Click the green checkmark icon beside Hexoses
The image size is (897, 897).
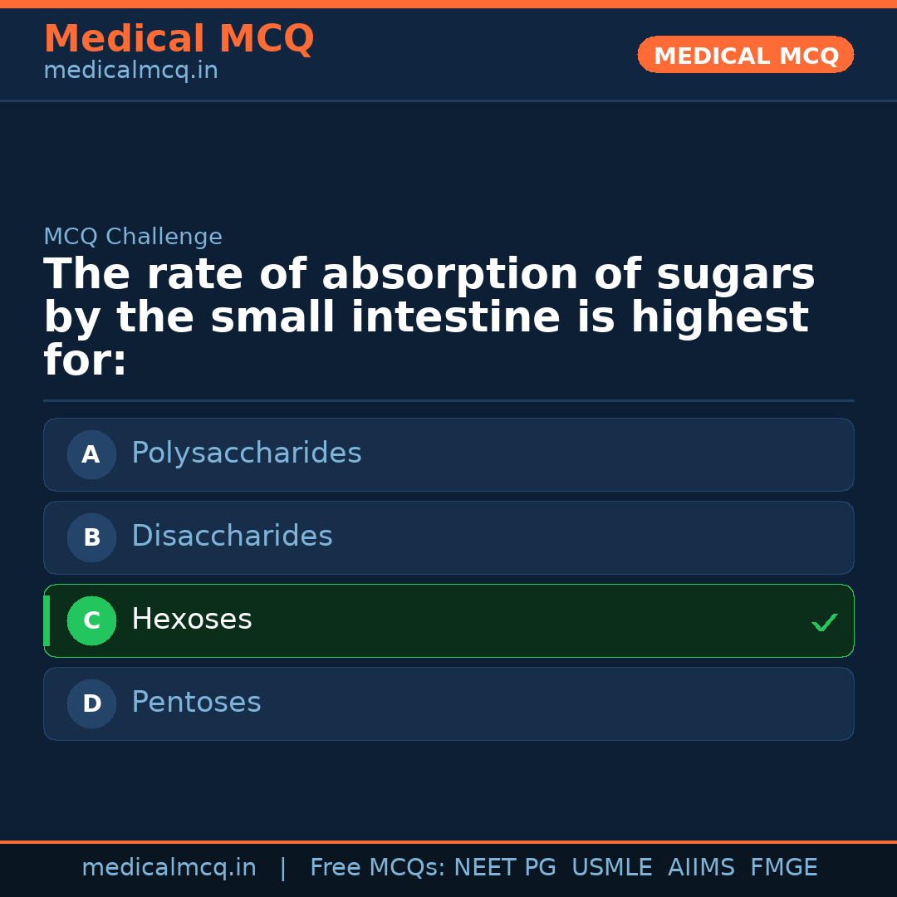click(x=824, y=622)
